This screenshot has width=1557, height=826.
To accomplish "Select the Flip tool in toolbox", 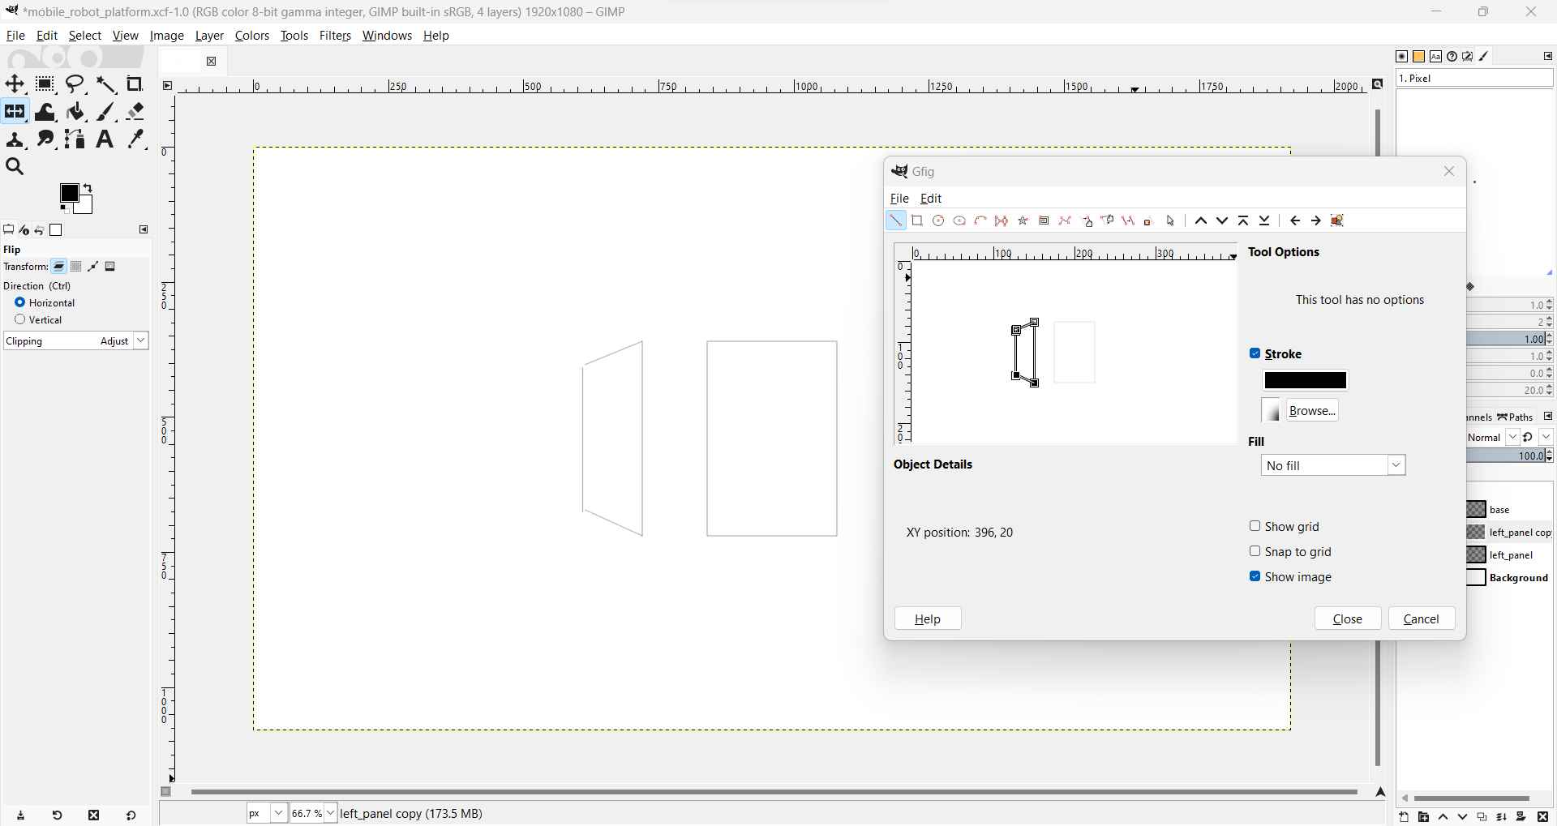I will click(x=15, y=112).
